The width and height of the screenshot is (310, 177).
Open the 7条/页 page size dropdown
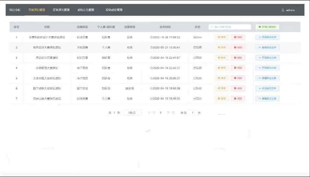click(x=133, y=113)
